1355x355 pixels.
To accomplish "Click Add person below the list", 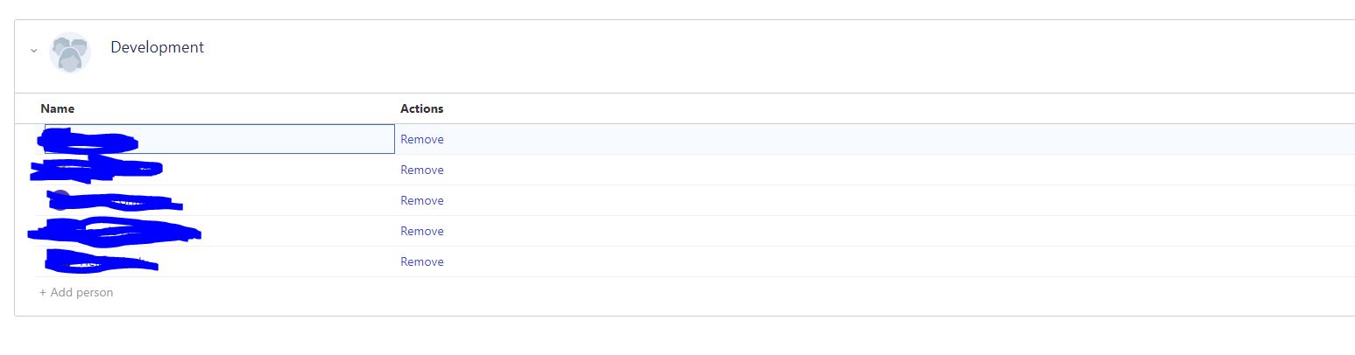I will [x=76, y=292].
